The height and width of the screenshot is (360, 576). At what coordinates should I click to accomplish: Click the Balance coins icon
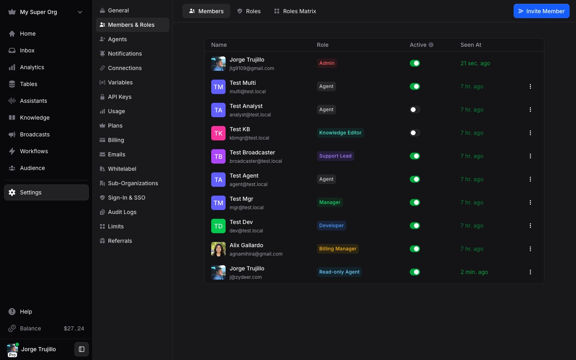(12, 328)
